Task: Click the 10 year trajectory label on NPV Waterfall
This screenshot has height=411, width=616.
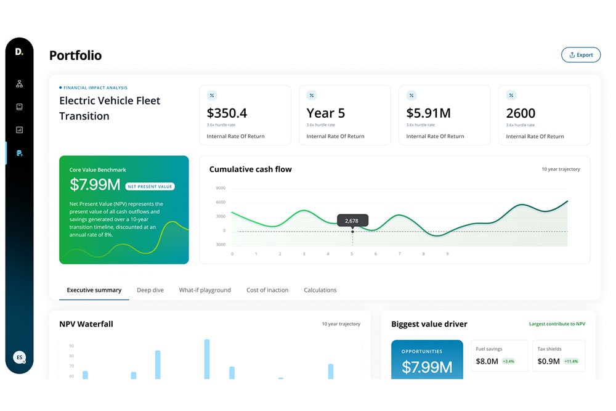Action: pos(341,324)
